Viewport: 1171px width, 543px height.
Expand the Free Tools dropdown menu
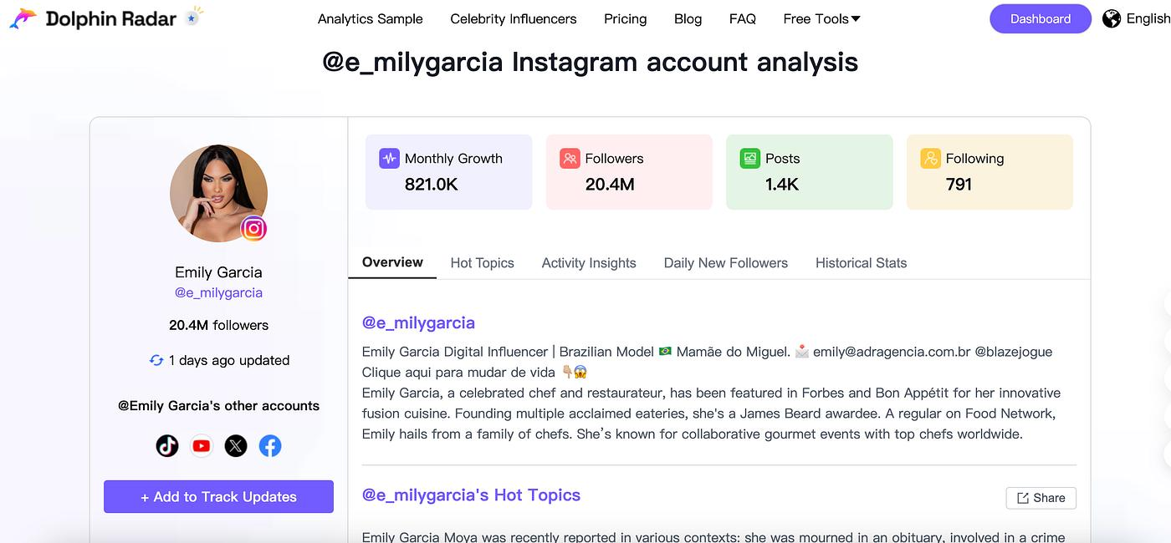coord(821,18)
